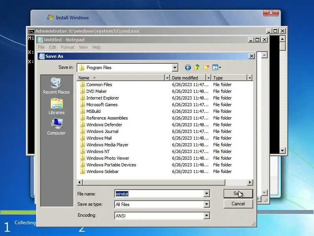Open Computer in the sidebar
Viewport: 314px width, 236px height.
[x=57, y=127]
